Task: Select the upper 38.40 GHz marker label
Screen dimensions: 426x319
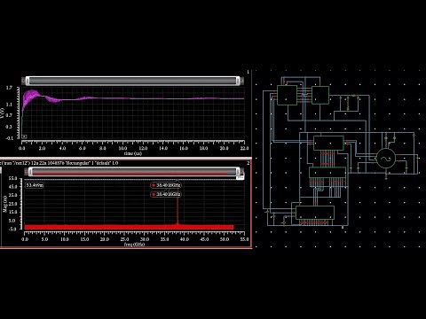Action: coord(166,185)
